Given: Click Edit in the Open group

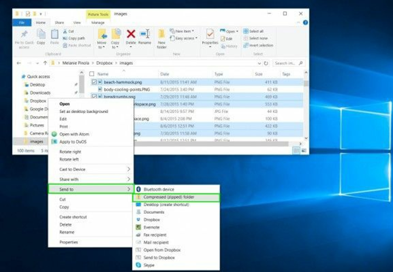Looking at the screenshot, I should coord(227,39).
